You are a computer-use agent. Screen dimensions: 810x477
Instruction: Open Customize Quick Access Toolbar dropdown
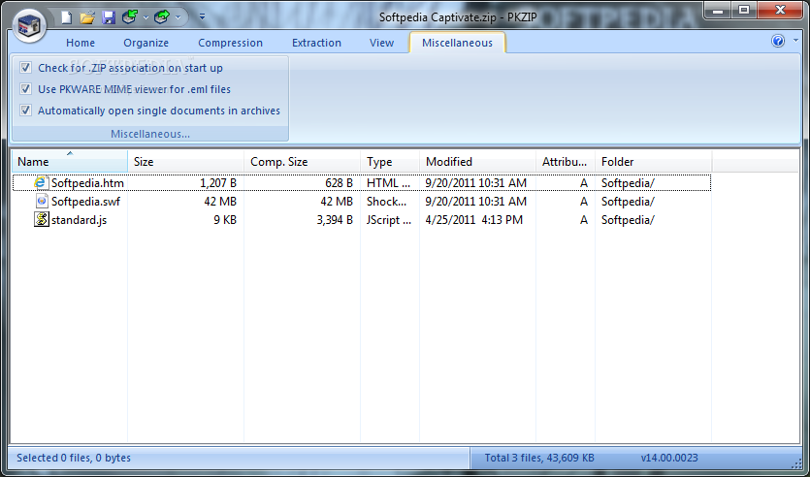[x=202, y=17]
